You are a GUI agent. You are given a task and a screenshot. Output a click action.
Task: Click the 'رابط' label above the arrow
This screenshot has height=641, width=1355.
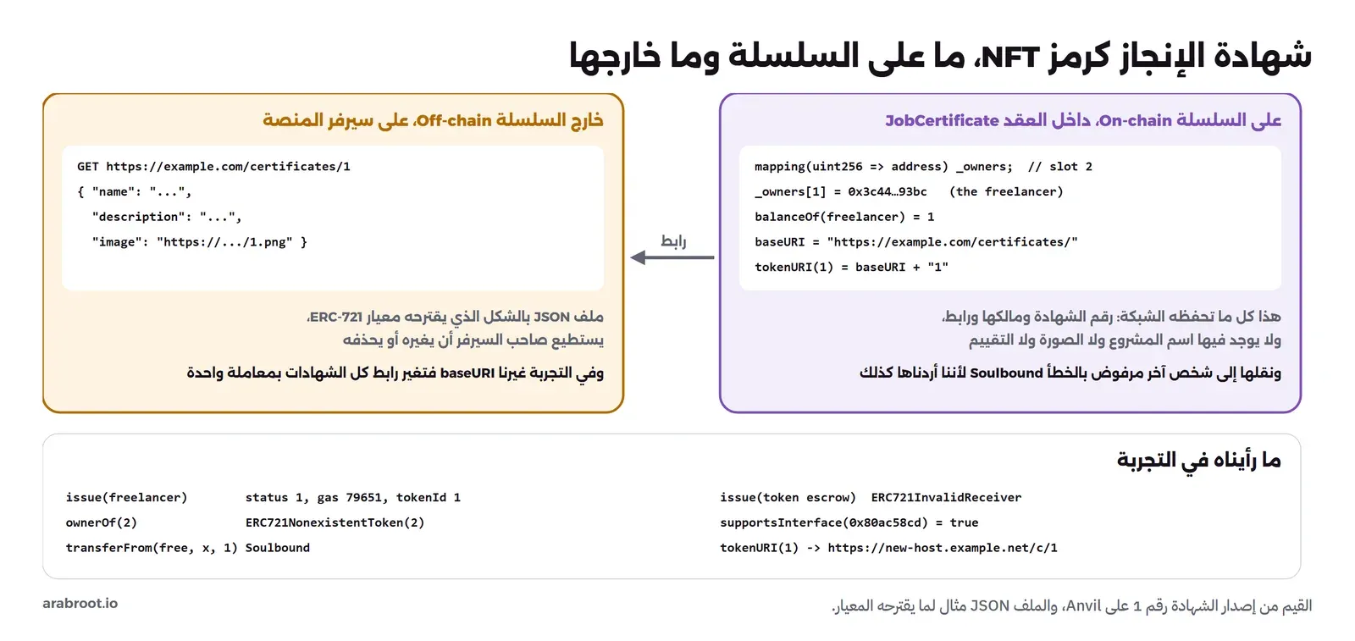point(673,240)
